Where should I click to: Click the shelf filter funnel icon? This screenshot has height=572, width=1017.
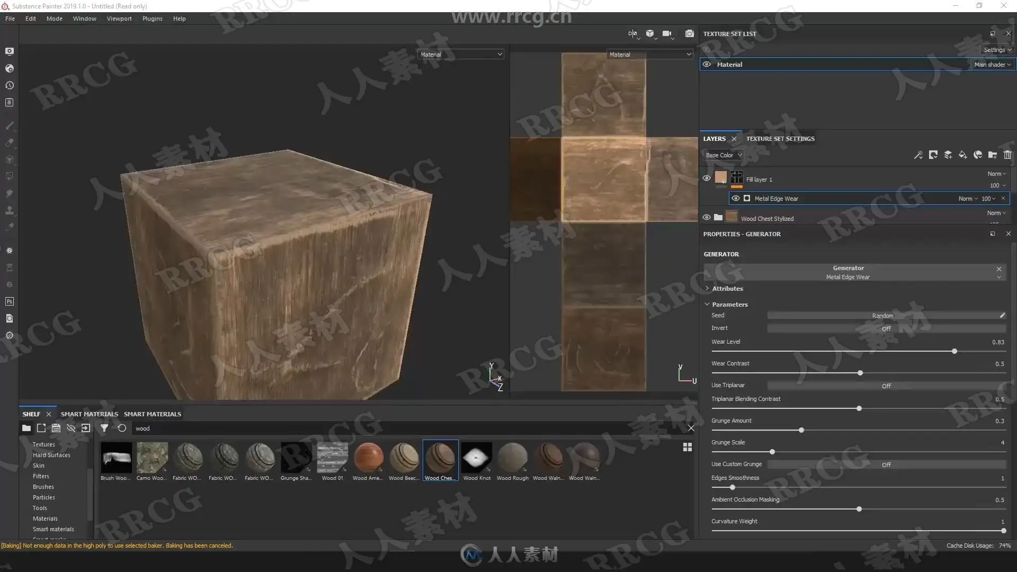[104, 428]
